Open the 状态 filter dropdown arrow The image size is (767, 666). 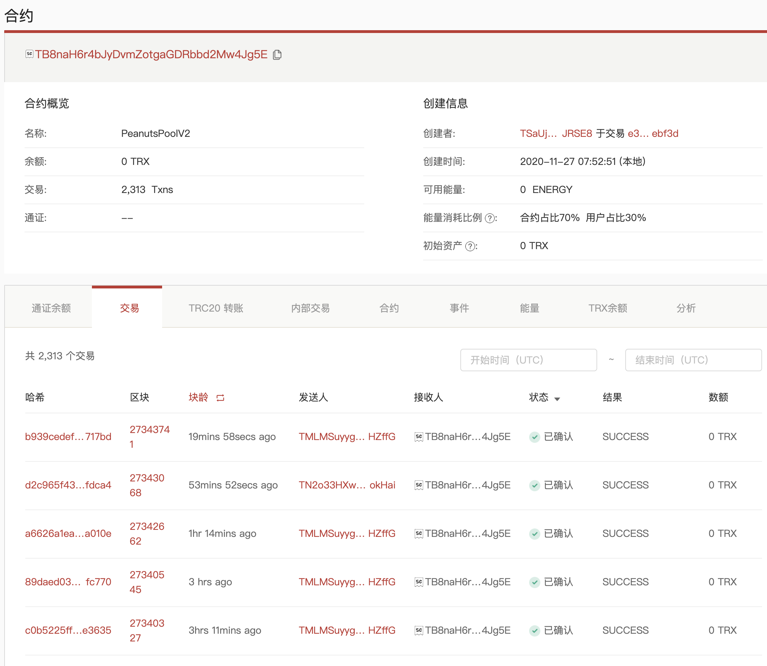coord(557,399)
